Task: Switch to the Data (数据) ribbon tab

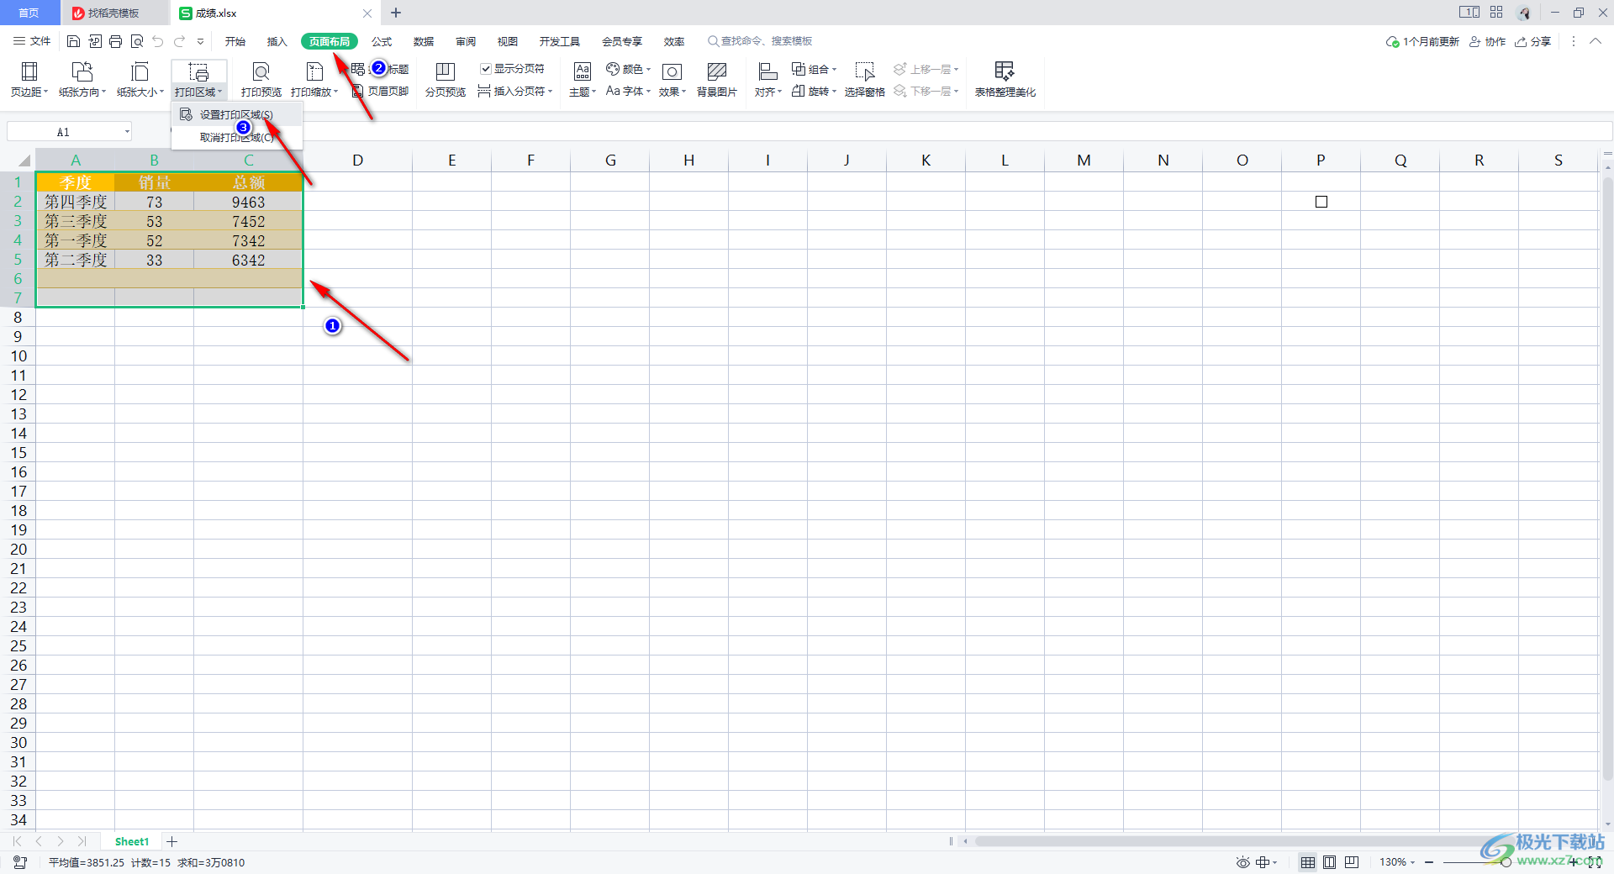Action: point(424,41)
